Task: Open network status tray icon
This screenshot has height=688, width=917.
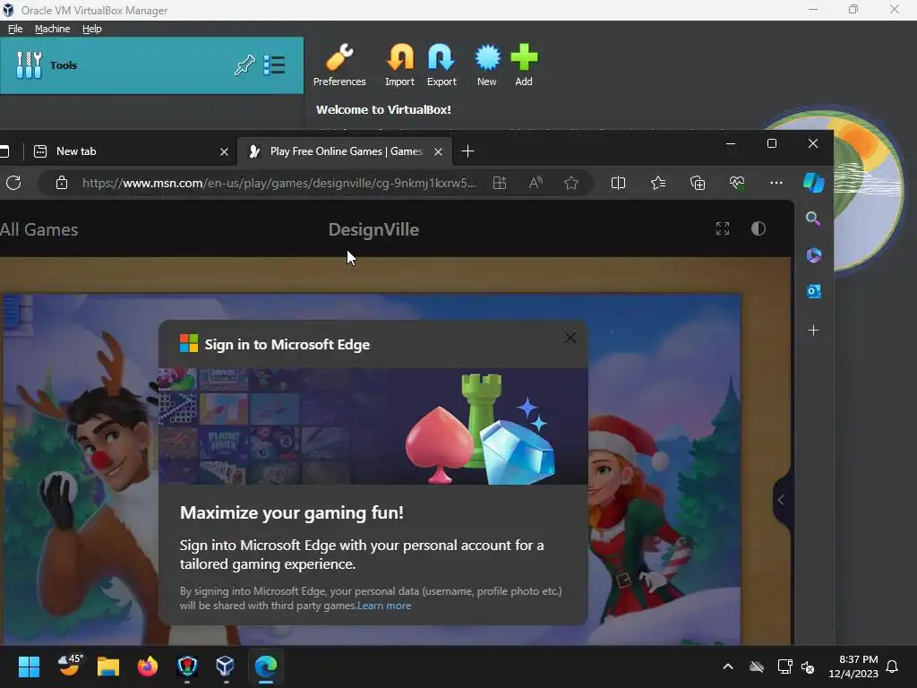Action: [784, 666]
